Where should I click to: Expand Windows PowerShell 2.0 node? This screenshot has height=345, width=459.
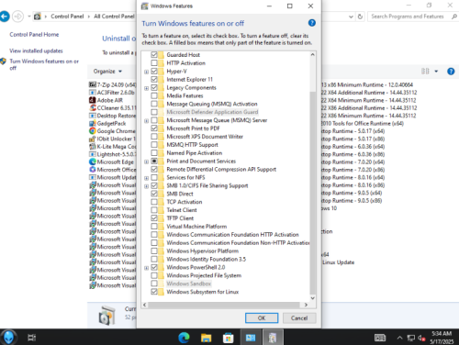click(146, 268)
